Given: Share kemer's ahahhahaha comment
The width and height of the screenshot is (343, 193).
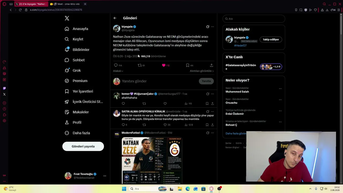Looking at the screenshot, I should click(x=212, y=103).
